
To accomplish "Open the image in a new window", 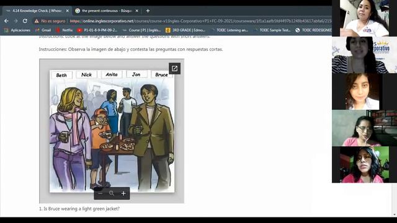I will tap(174, 69).
